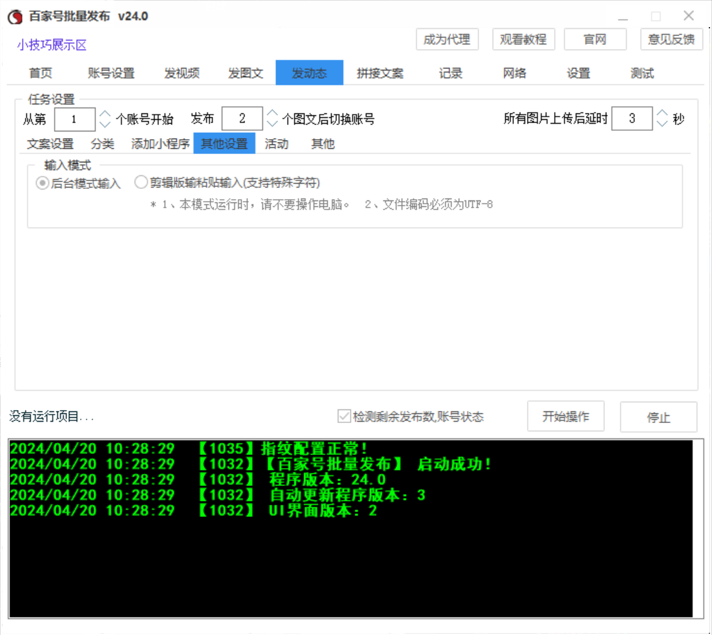Image resolution: width=712 pixels, height=635 pixels.
Task: Switch to the 记录 tab
Action: [450, 73]
